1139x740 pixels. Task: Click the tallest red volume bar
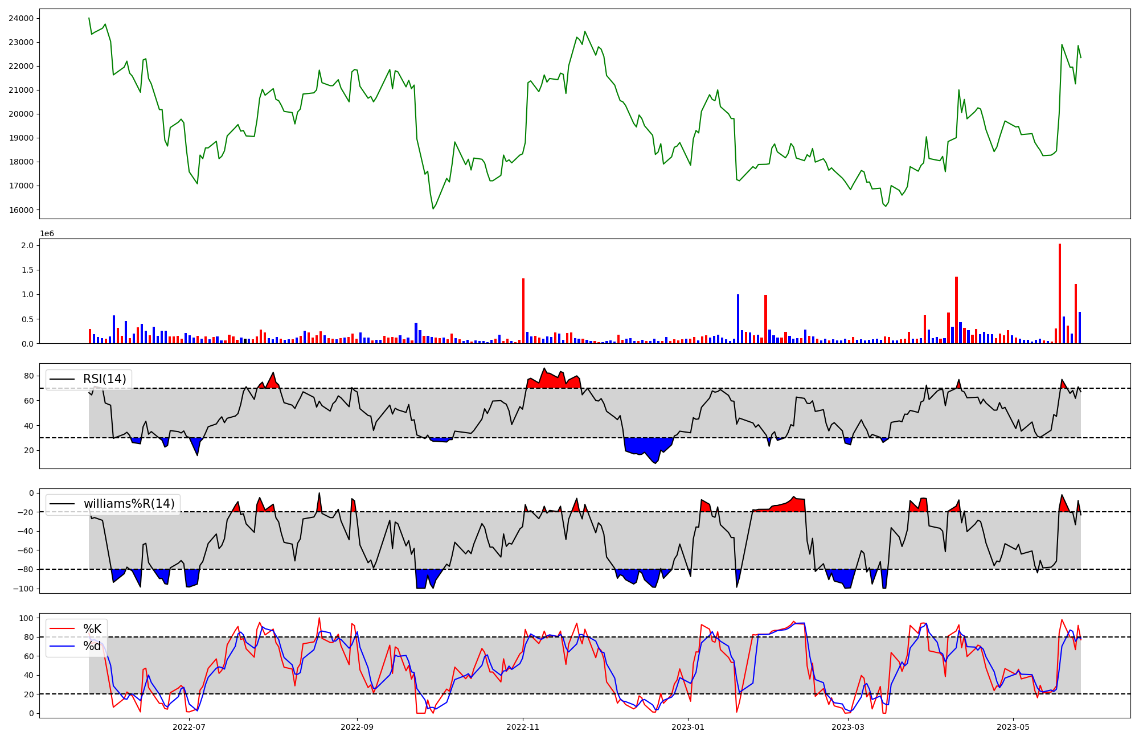[x=1060, y=293]
